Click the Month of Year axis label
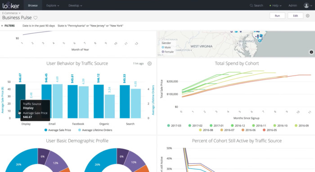The height and width of the screenshot is (172, 315). 80,50
